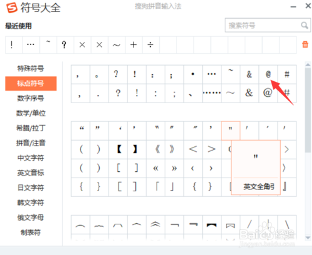Screen dimensions: 312x255
Task: Insert the dunhao 、 symbol
Action: pyautogui.click(x=193, y=93)
